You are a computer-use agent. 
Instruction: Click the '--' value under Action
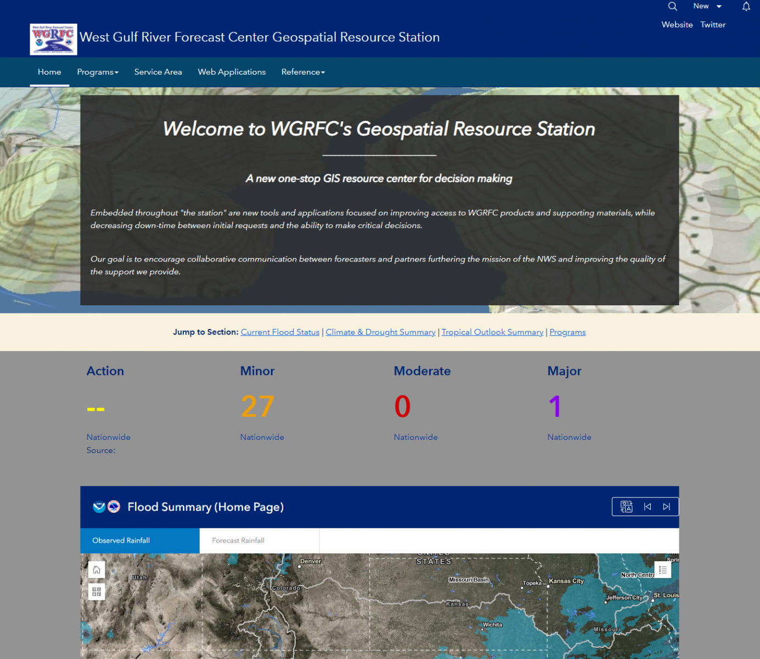click(x=95, y=409)
